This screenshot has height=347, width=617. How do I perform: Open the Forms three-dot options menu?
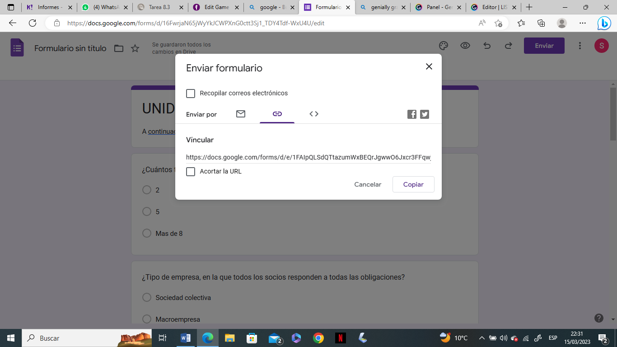click(580, 45)
